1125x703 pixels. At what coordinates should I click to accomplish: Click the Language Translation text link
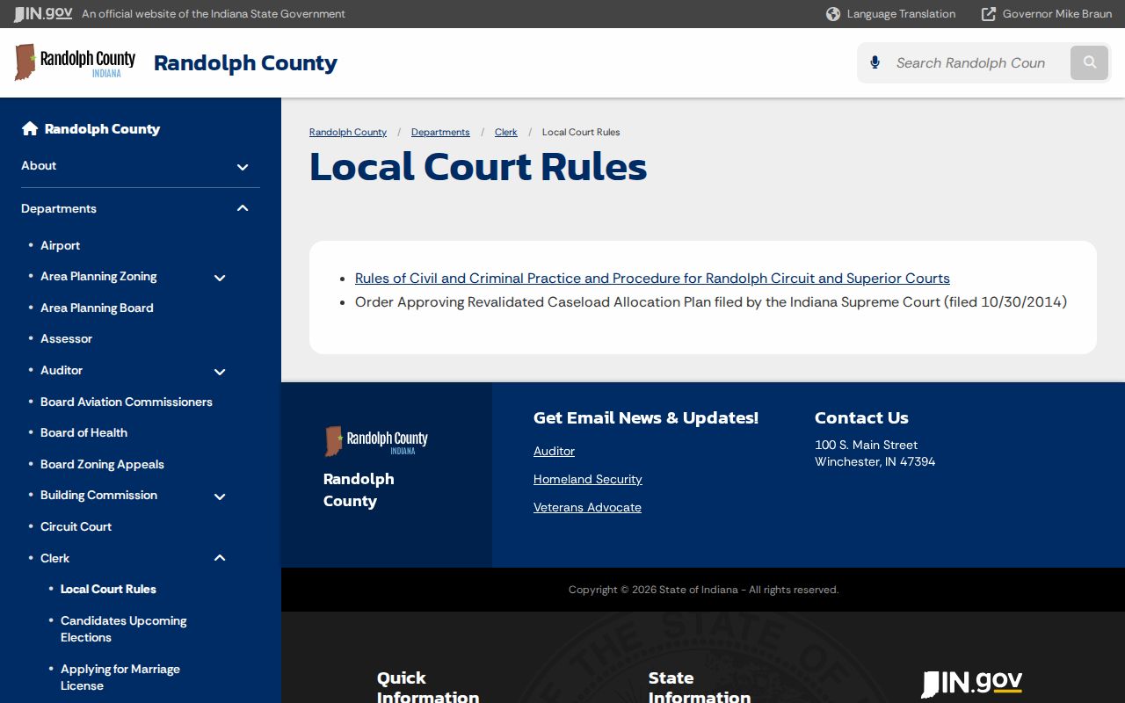901,14
